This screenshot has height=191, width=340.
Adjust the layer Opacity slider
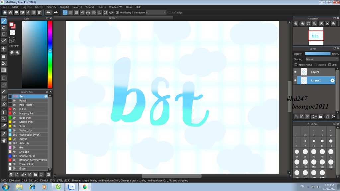tap(318, 54)
